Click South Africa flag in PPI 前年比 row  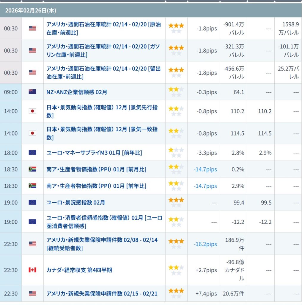click(x=32, y=186)
